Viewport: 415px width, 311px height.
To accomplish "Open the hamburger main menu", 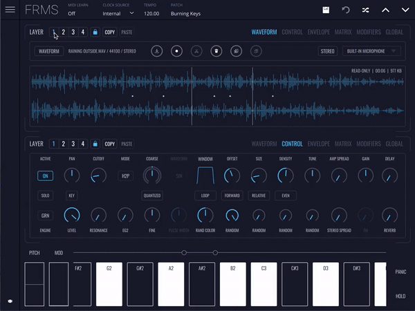I will point(10,10).
